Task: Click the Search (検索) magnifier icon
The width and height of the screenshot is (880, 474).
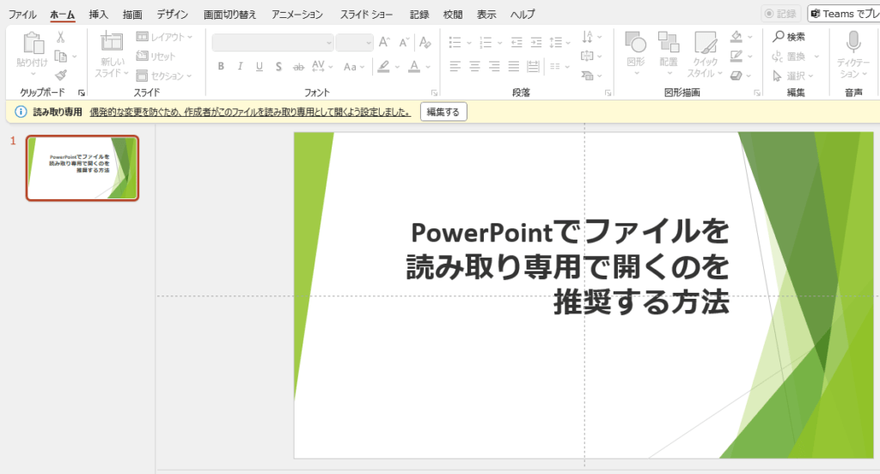Action: click(779, 37)
